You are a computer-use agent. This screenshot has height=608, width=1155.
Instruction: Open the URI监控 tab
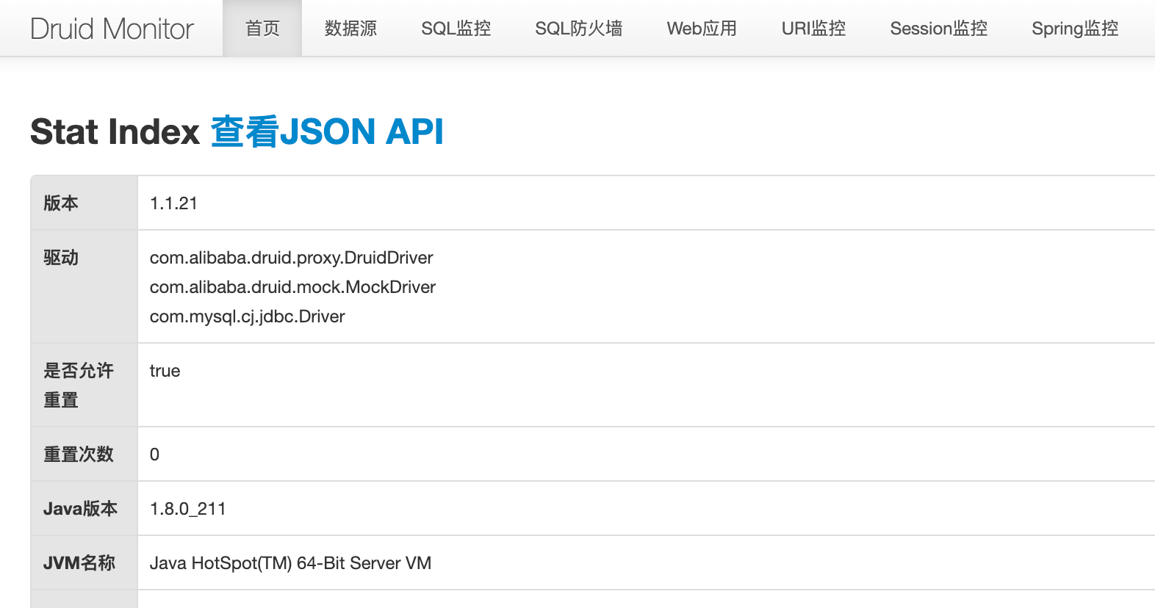813,29
